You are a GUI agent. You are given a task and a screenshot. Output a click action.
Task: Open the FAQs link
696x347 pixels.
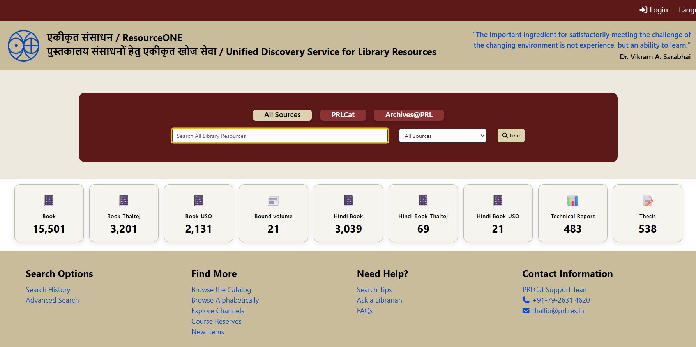point(365,311)
